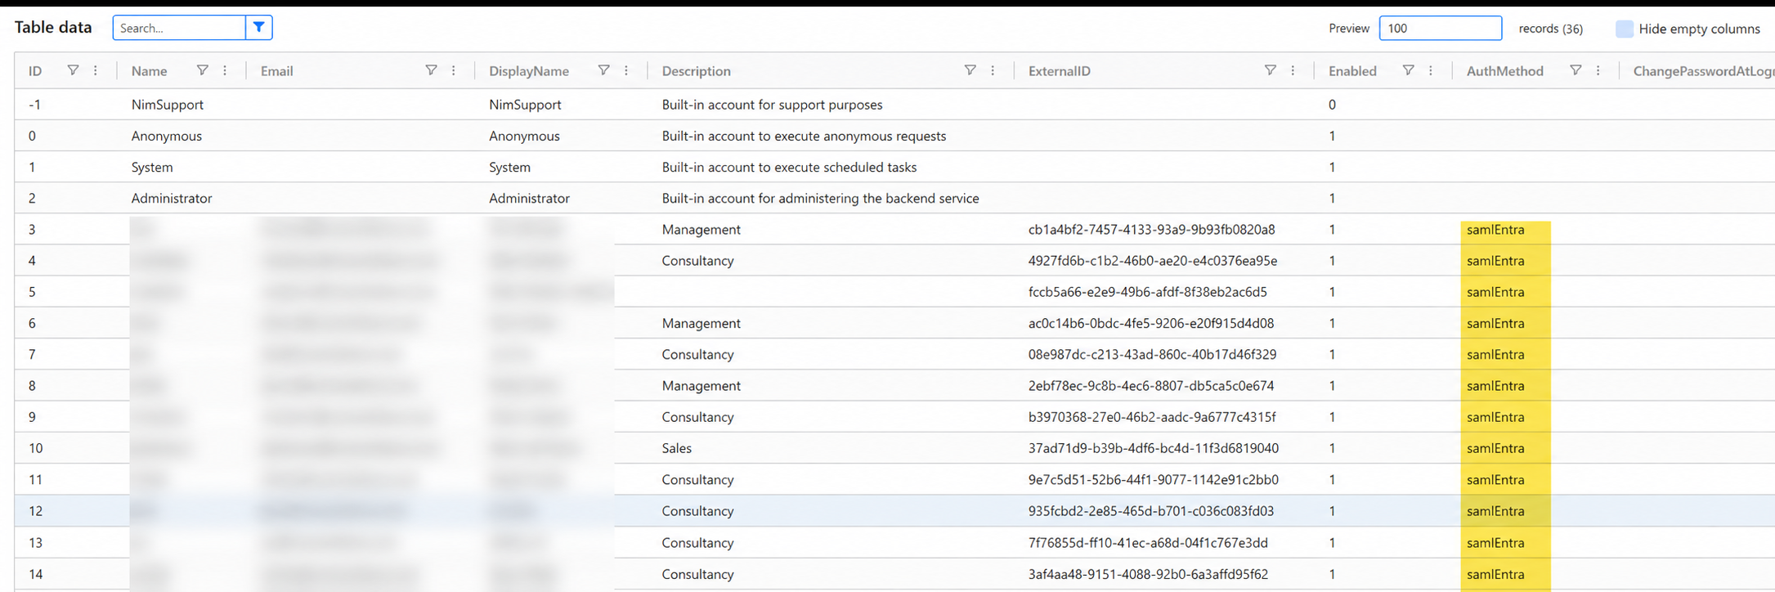Open the three-dot menu of the ID column
Viewport: 1775px width, 592px height.
(96, 70)
